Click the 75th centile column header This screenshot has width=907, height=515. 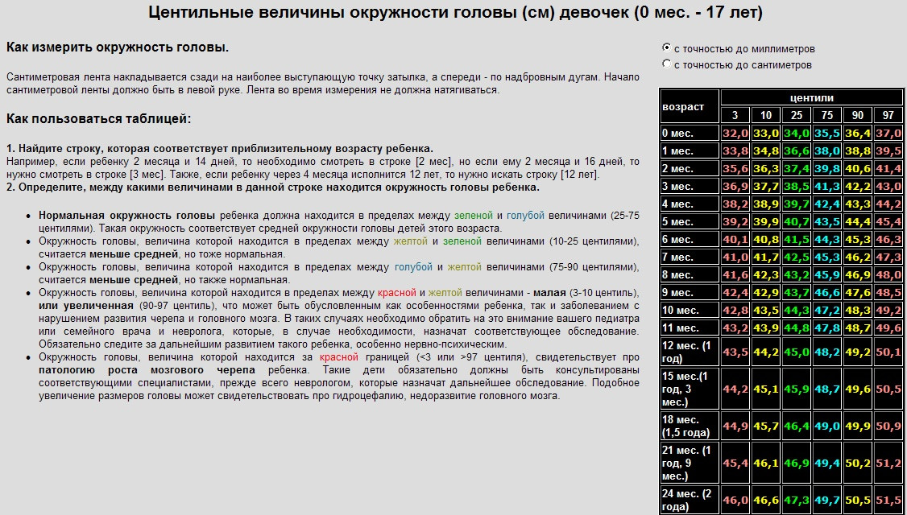827,115
